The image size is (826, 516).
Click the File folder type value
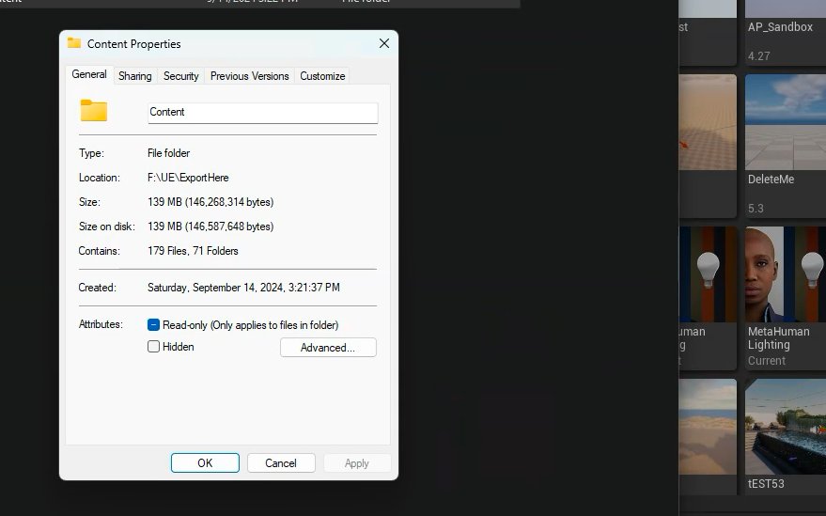point(168,153)
